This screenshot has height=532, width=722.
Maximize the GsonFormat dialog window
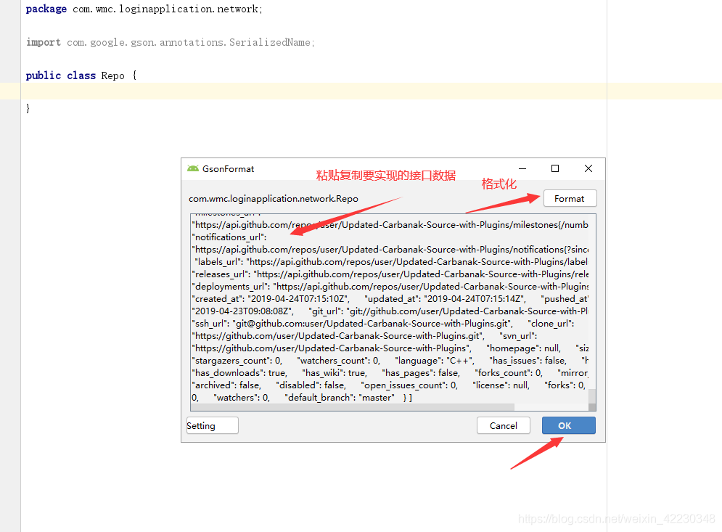coord(555,168)
